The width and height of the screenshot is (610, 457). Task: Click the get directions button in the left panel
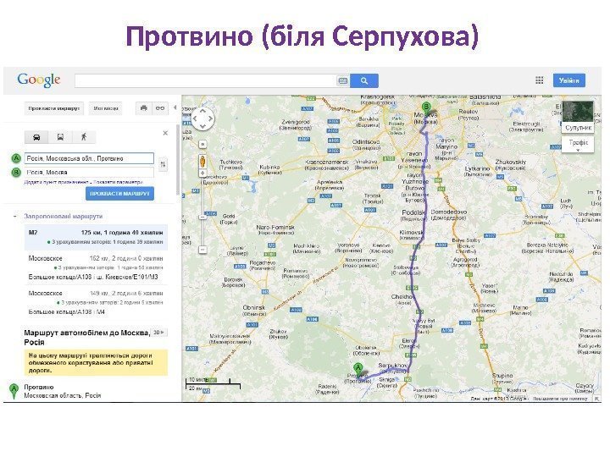tap(53, 108)
